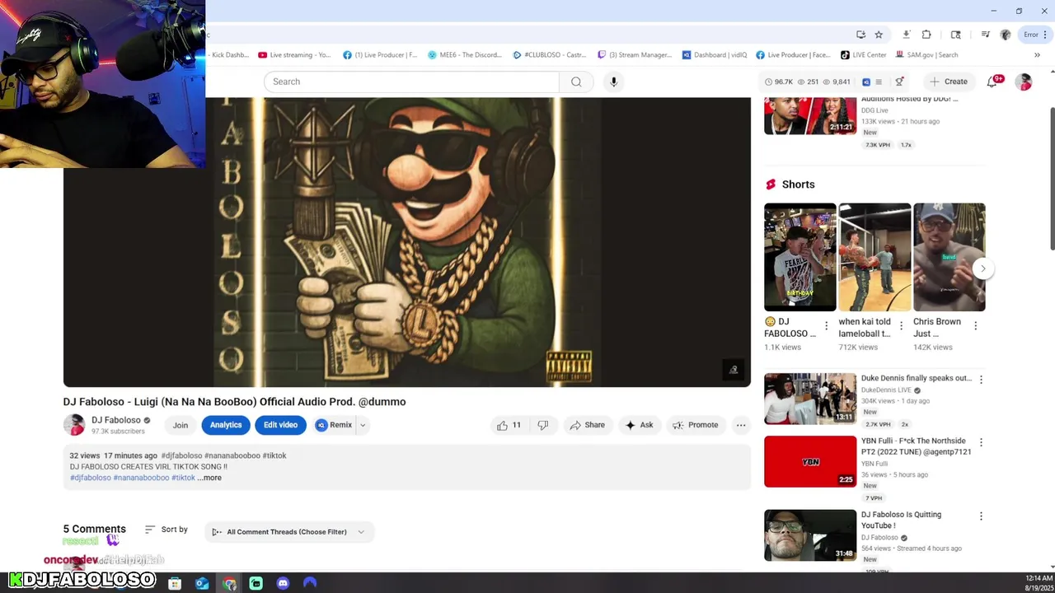1055x593 pixels.
Task: Dislike the video with thumbs down
Action: (542, 425)
